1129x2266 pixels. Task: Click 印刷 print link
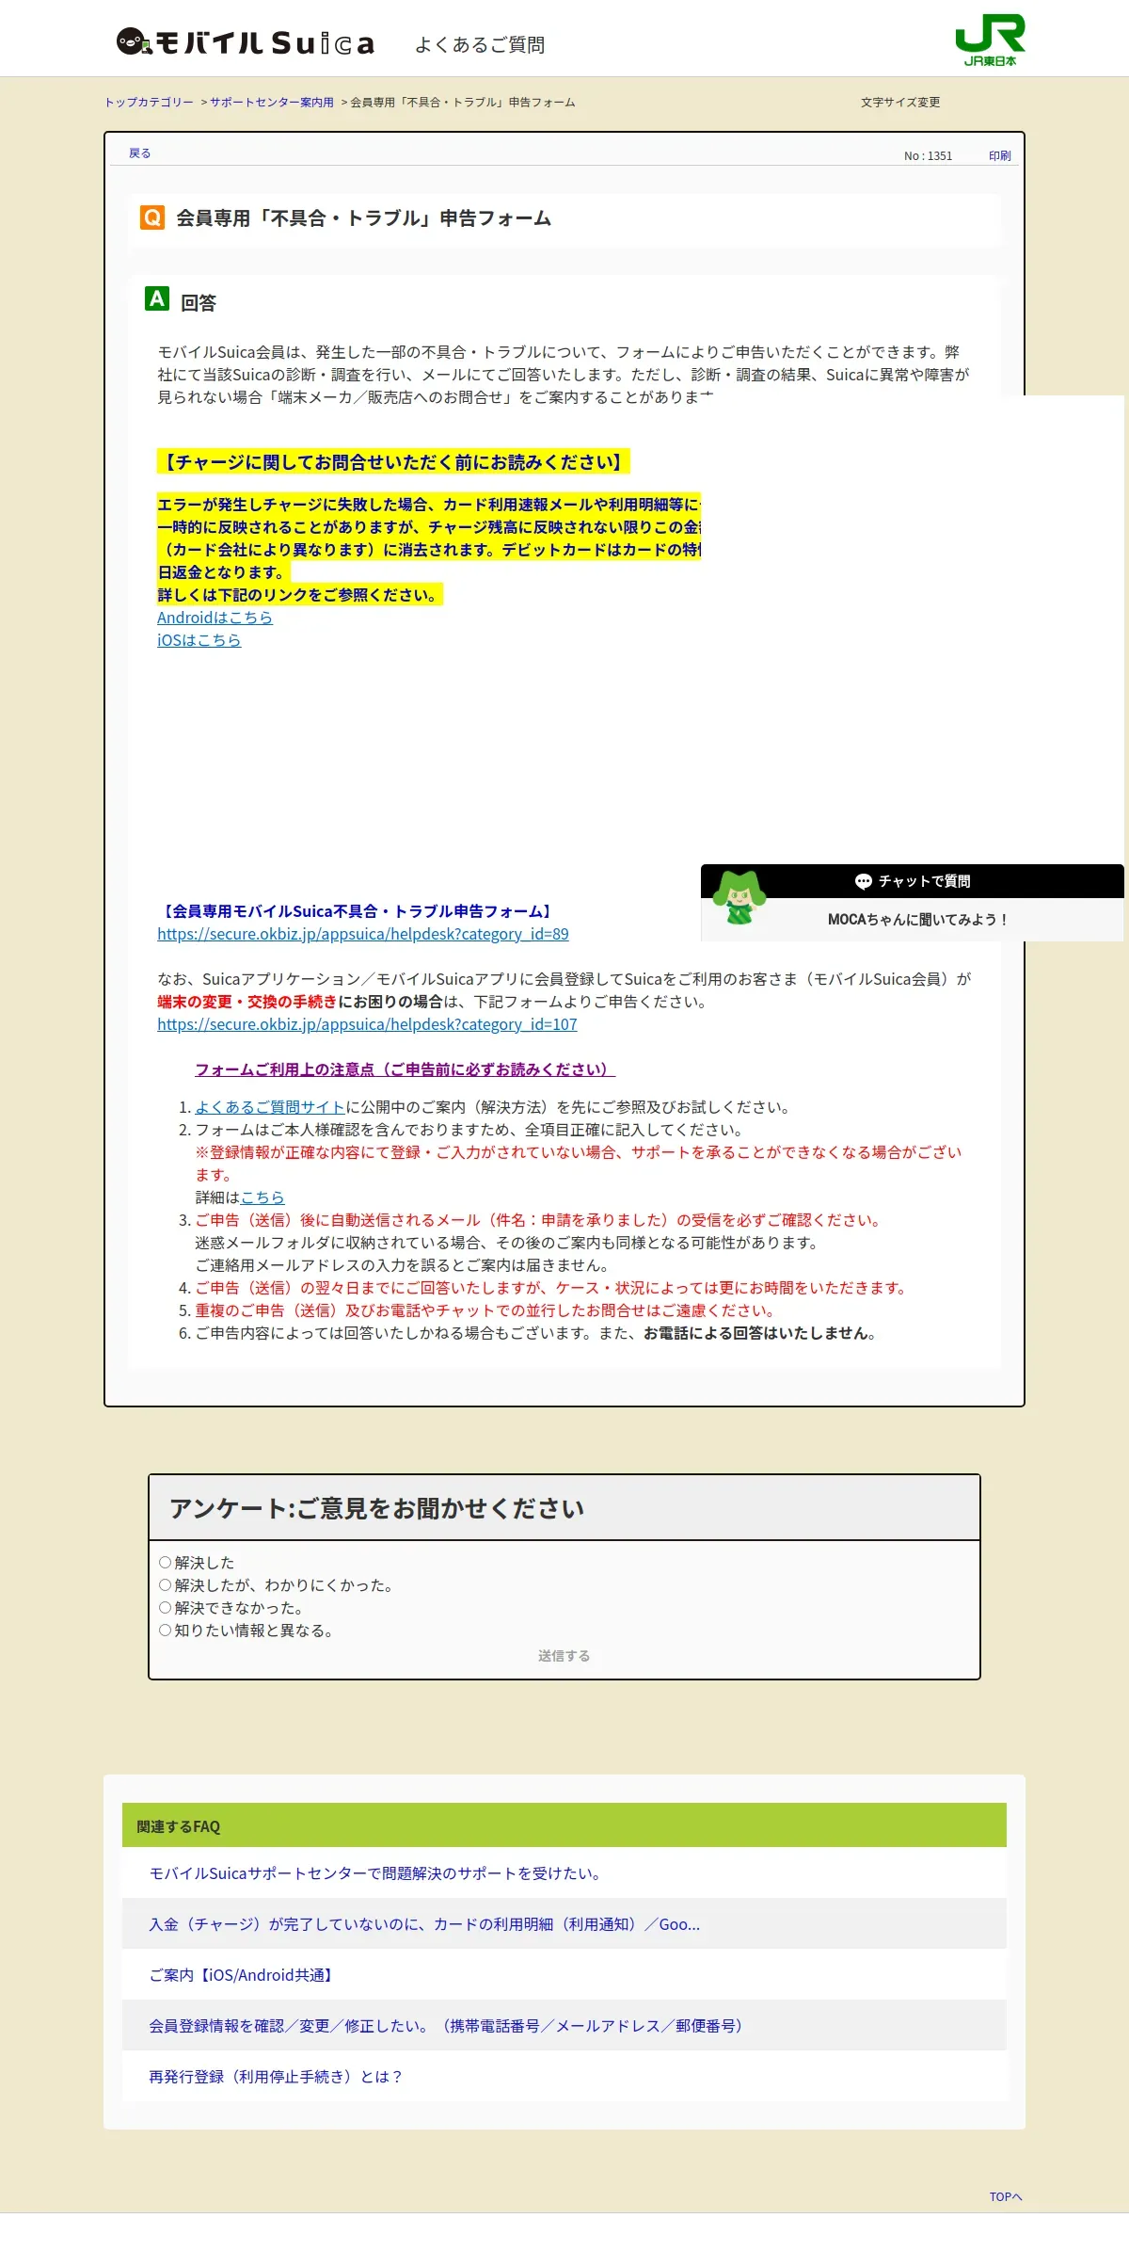(999, 156)
